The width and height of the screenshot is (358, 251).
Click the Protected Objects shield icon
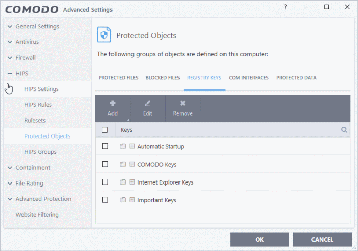pyautogui.click(x=104, y=35)
